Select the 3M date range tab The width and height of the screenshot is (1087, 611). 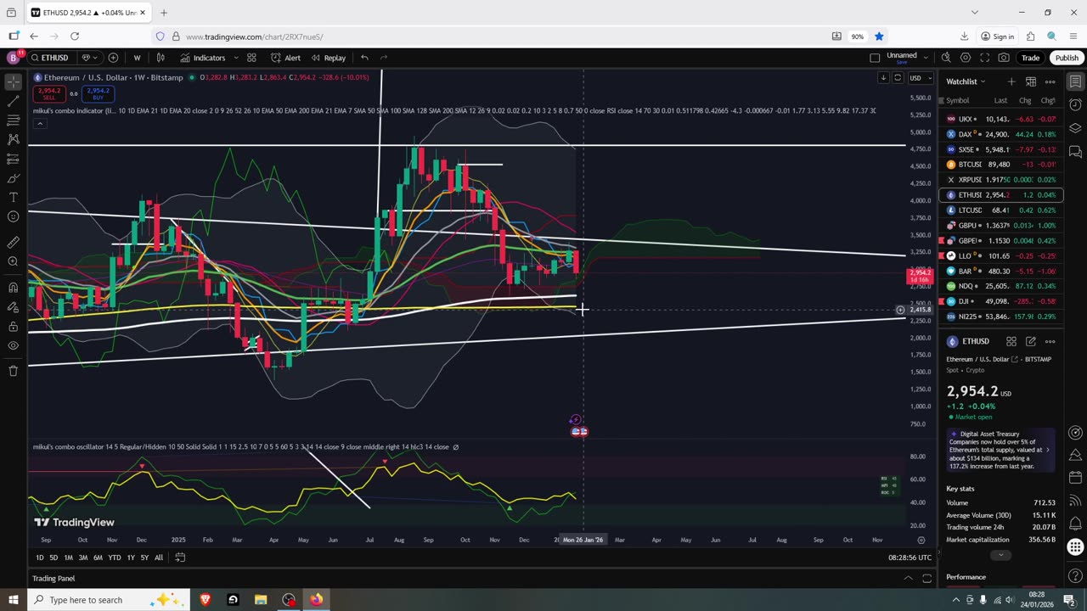pyautogui.click(x=83, y=558)
